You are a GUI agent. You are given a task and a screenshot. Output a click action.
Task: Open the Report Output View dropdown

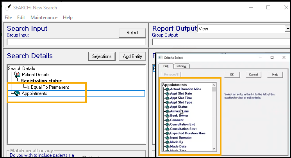click(x=287, y=28)
